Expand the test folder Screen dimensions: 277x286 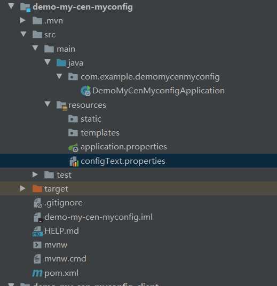point(35,174)
